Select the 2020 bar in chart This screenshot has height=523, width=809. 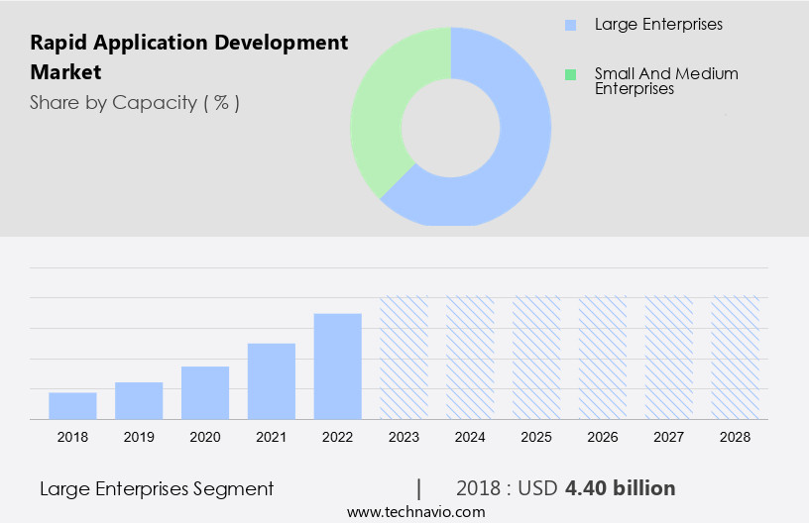click(x=205, y=392)
